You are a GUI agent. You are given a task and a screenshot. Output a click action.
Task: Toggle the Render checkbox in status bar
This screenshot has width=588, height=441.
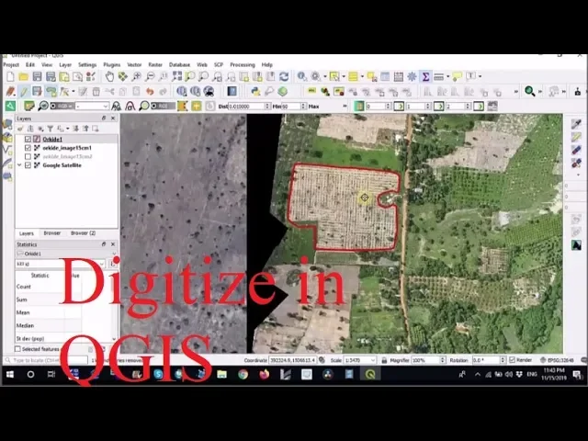click(513, 360)
